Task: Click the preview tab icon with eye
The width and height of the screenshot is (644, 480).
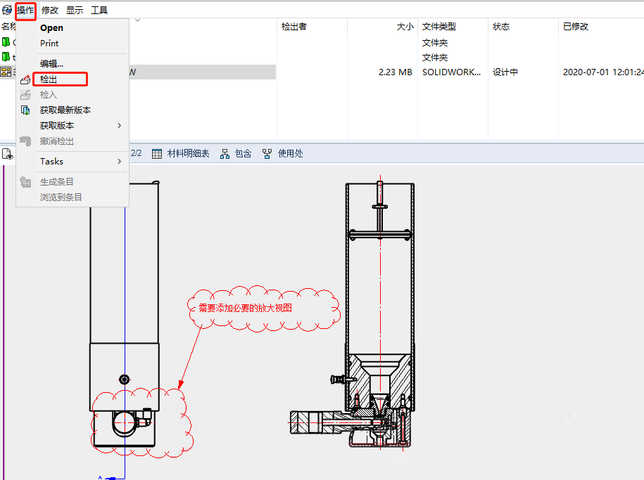Action: pos(8,154)
